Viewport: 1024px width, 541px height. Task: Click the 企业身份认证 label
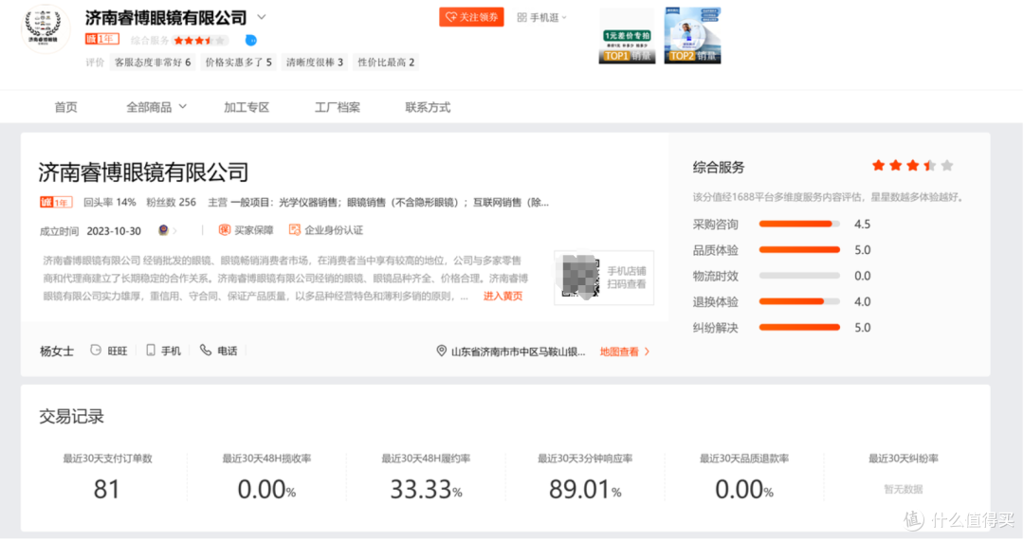click(334, 229)
